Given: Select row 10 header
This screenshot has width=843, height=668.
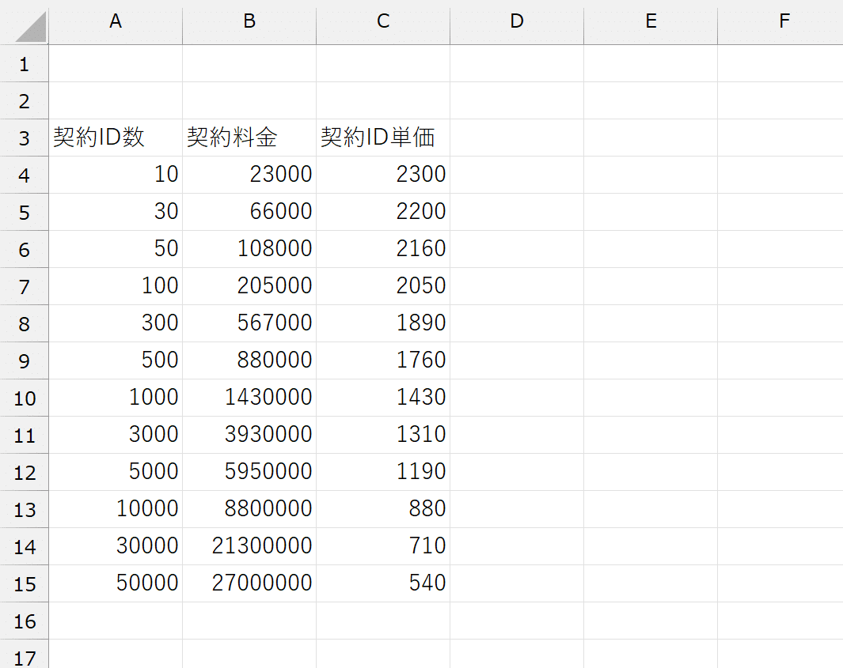Looking at the screenshot, I should [x=25, y=398].
